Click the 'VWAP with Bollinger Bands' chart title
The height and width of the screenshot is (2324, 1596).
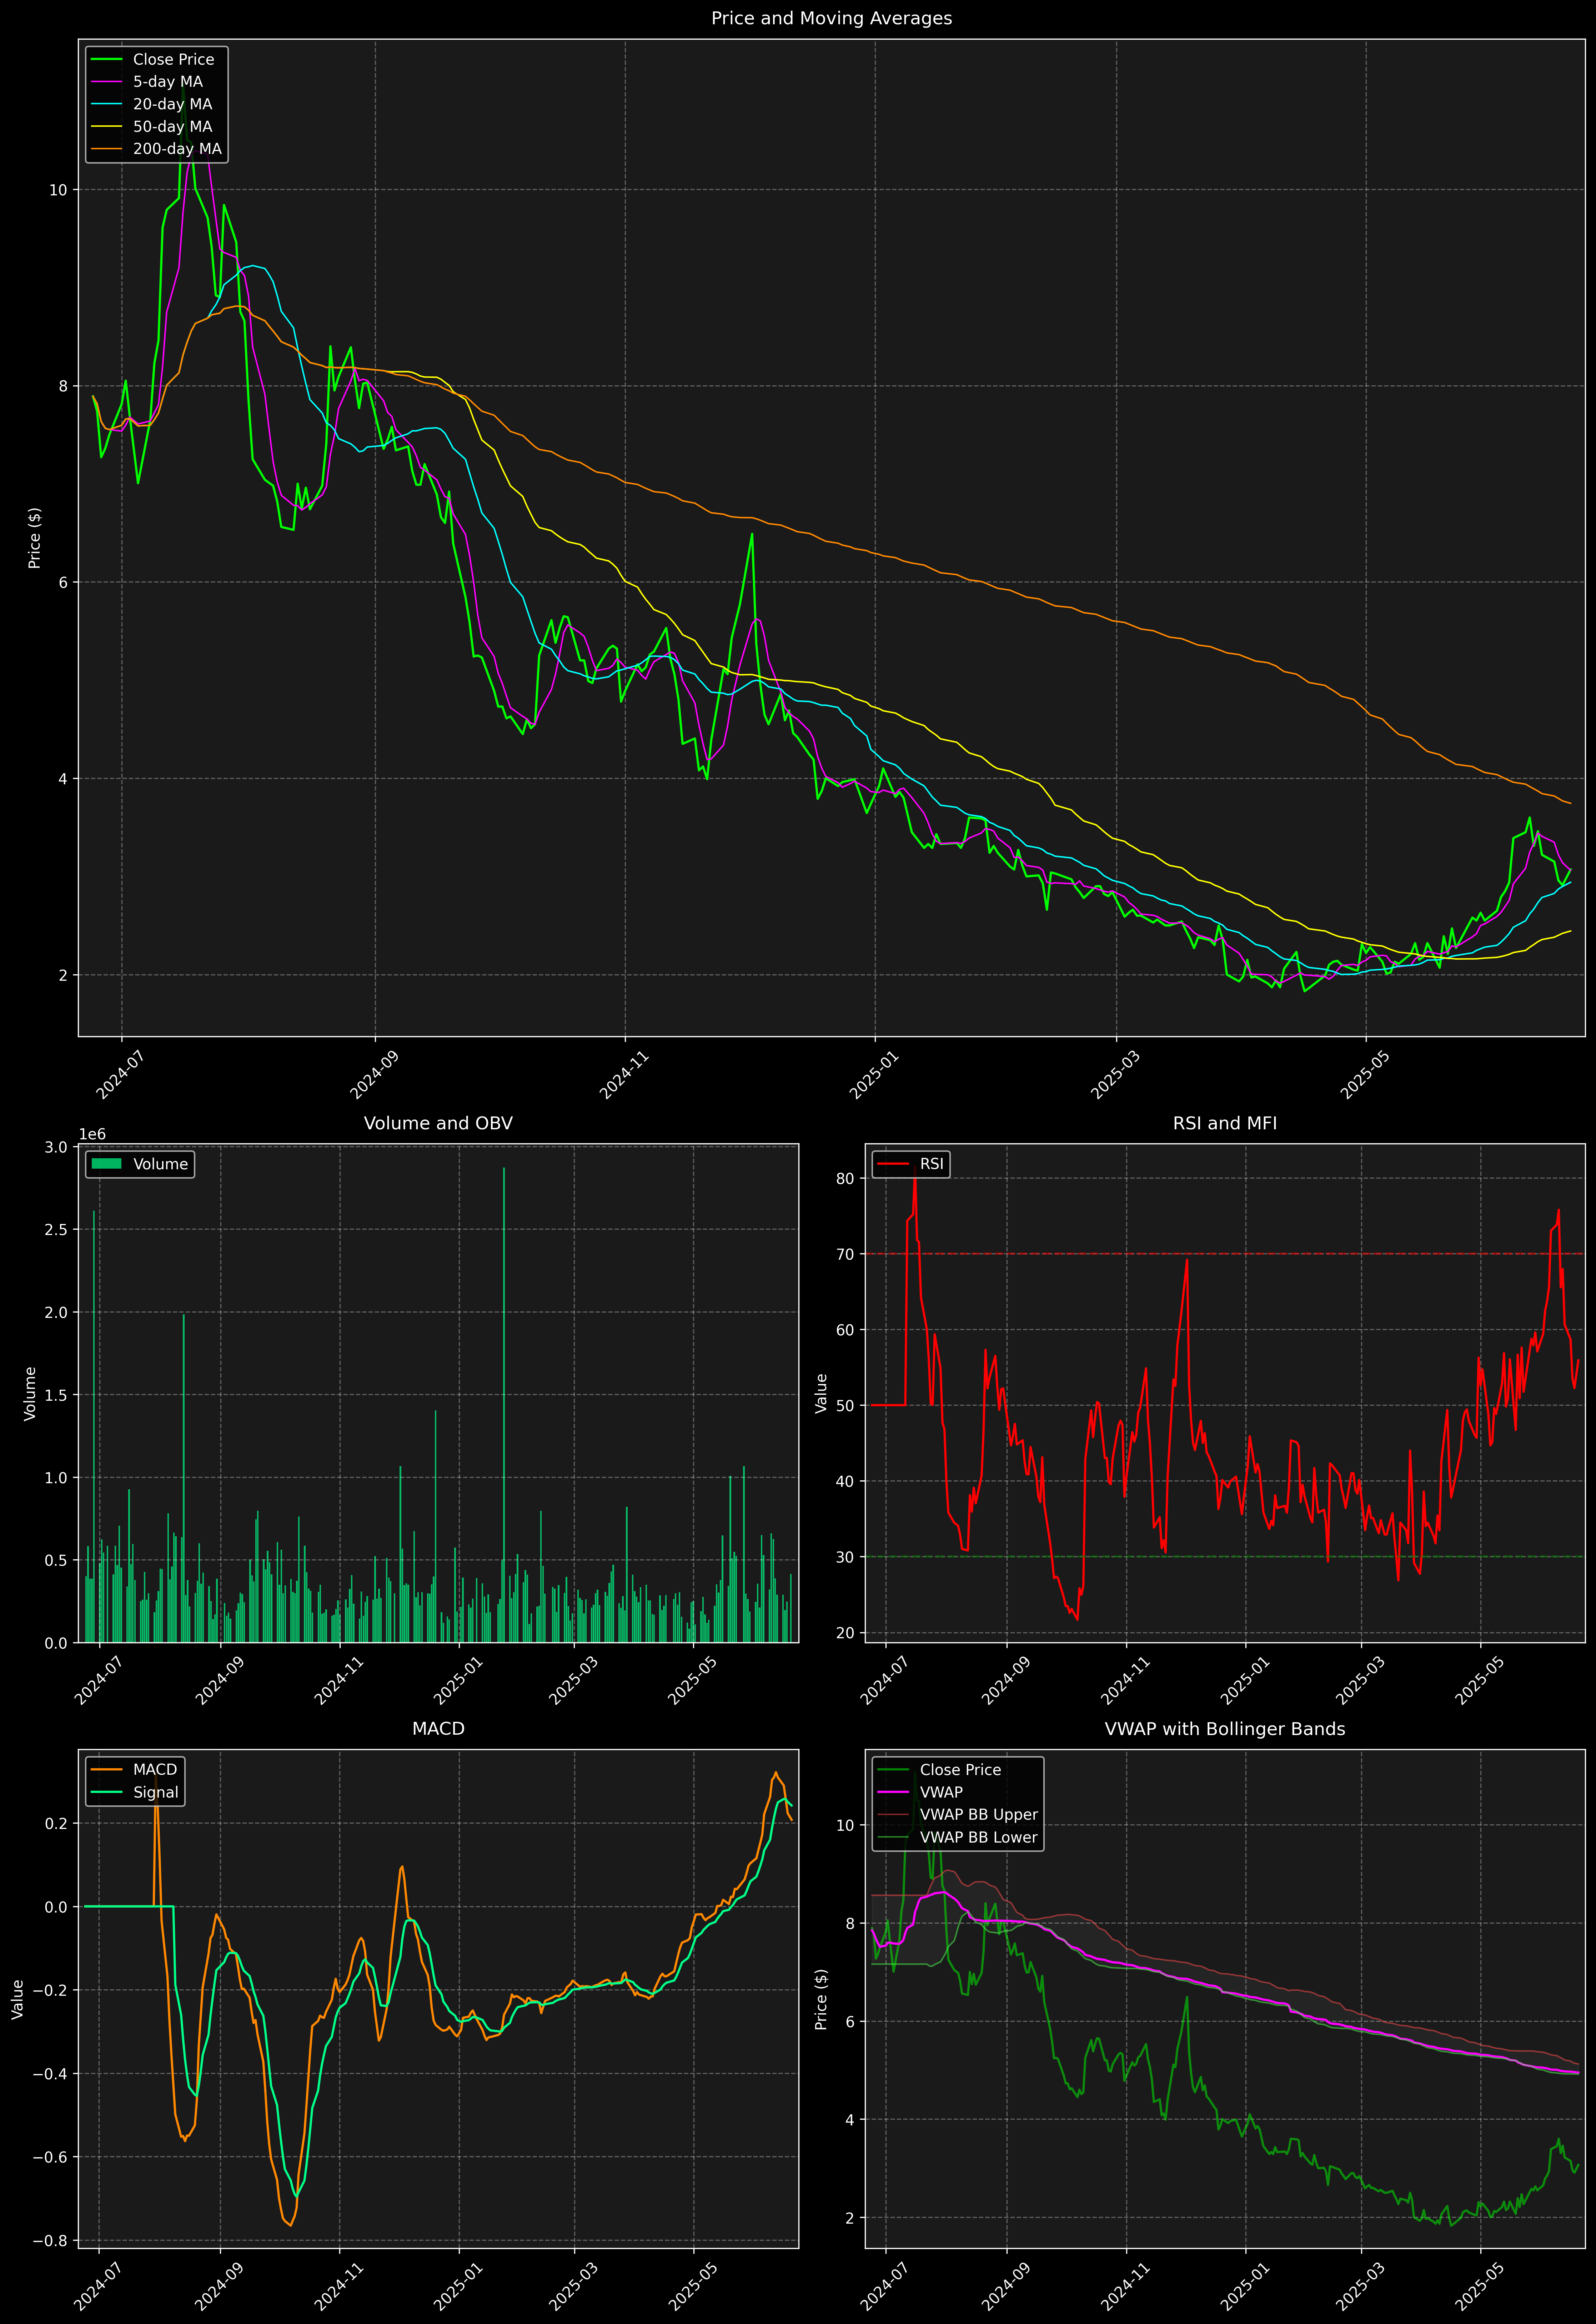[1225, 1729]
